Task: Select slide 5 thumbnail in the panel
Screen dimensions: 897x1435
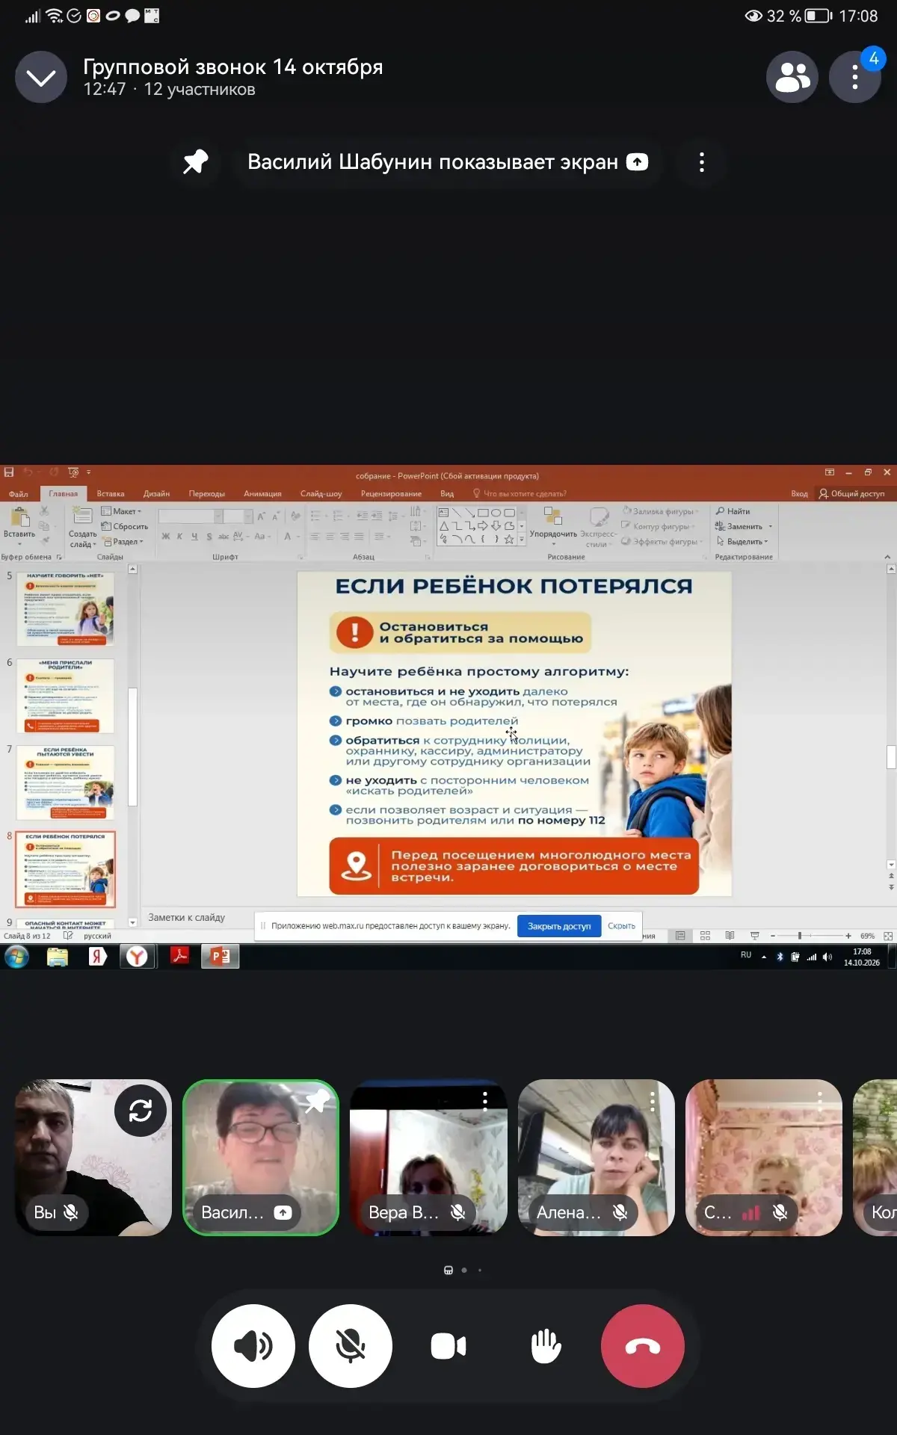Action: [x=66, y=609]
